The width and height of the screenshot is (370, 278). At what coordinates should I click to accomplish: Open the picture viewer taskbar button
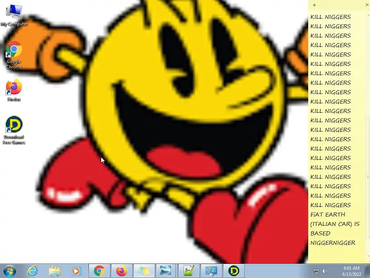[165, 271]
